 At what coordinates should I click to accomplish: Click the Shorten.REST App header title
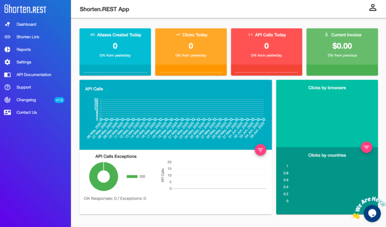coord(104,9)
